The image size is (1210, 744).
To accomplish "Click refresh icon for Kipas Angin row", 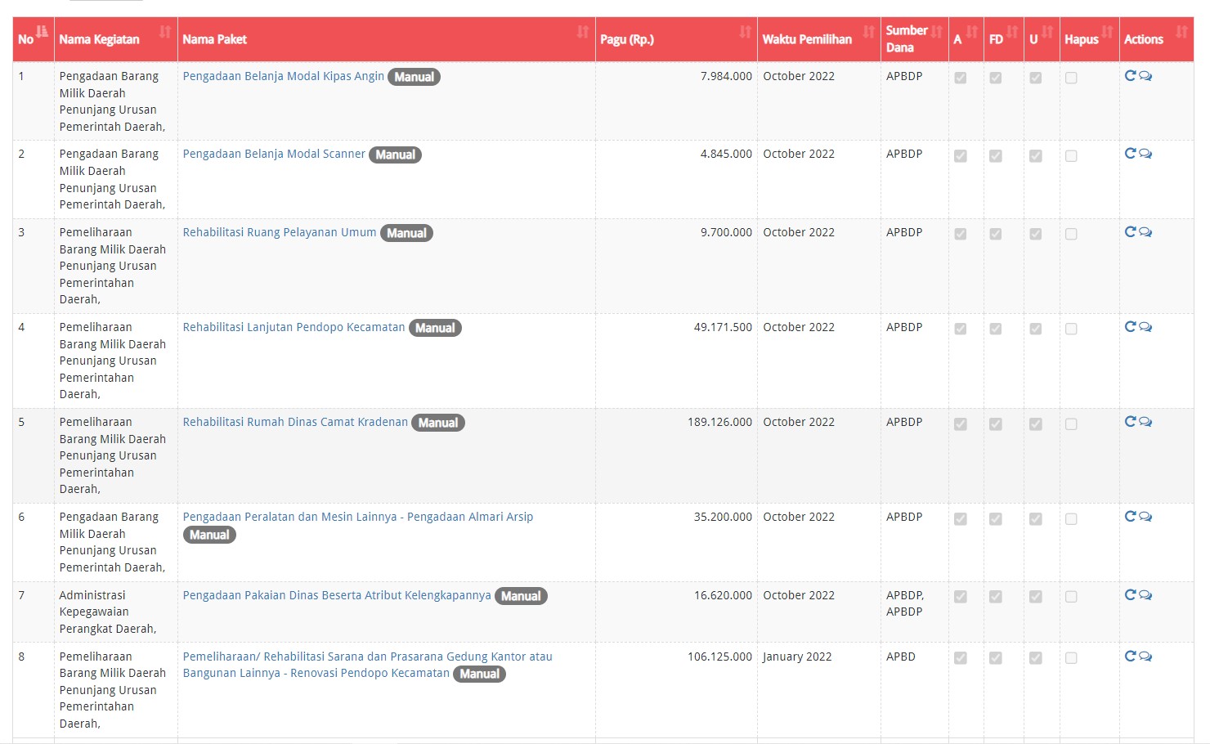I will tap(1130, 76).
